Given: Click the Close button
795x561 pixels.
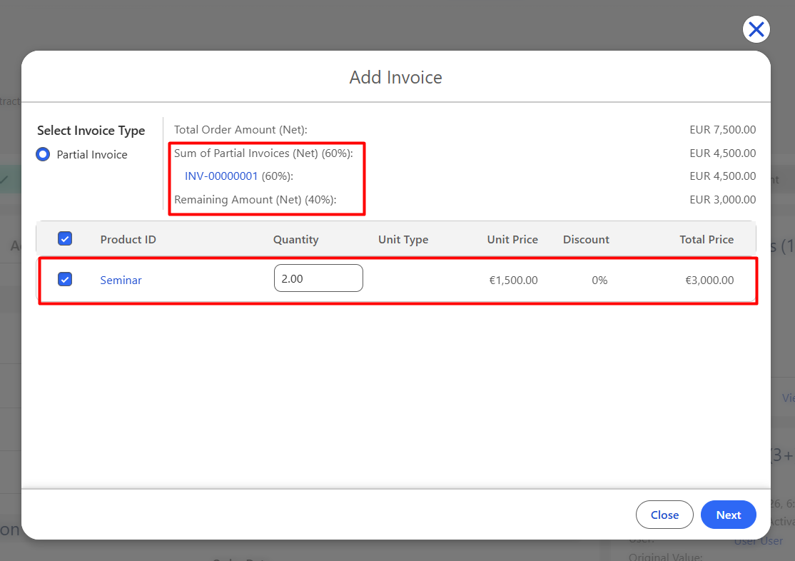Looking at the screenshot, I should 664,515.
